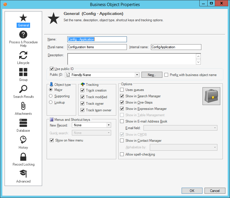Click the New button for Public ID
The width and height of the screenshot is (230, 198).
(152, 75)
